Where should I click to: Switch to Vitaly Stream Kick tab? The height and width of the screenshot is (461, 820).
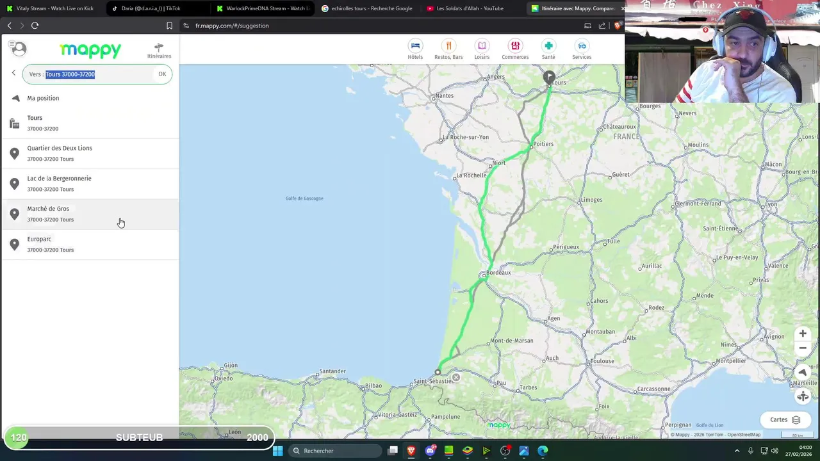click(51, 8)
